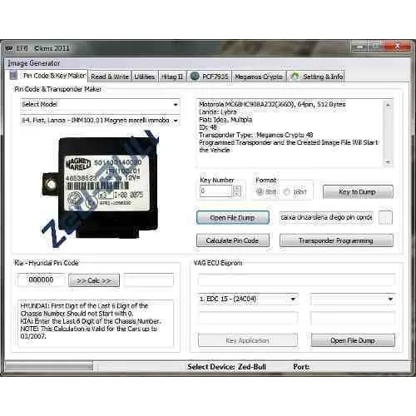Click the file path field showing caixa
Screen dimensions: 416x416
tap(326, 217)
